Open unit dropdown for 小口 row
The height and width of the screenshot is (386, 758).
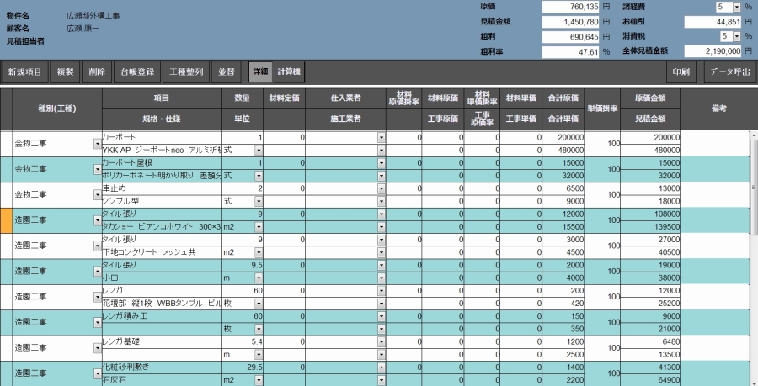pos(259,278)
